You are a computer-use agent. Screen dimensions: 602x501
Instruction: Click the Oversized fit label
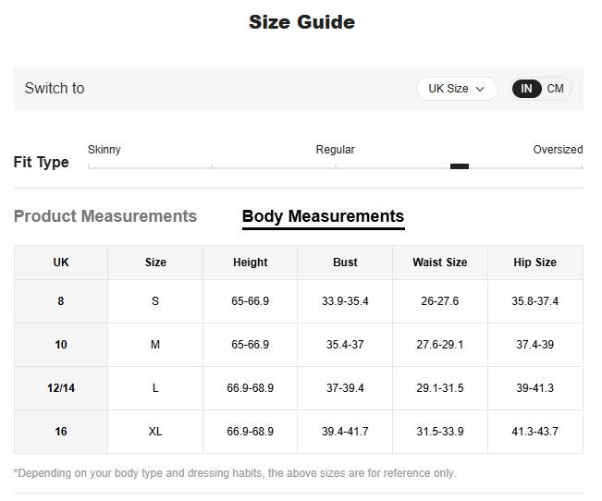tap(558, 150)
